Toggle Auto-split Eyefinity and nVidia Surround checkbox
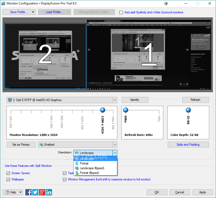This screenshot has height=198, width=216. pos(121,12)
